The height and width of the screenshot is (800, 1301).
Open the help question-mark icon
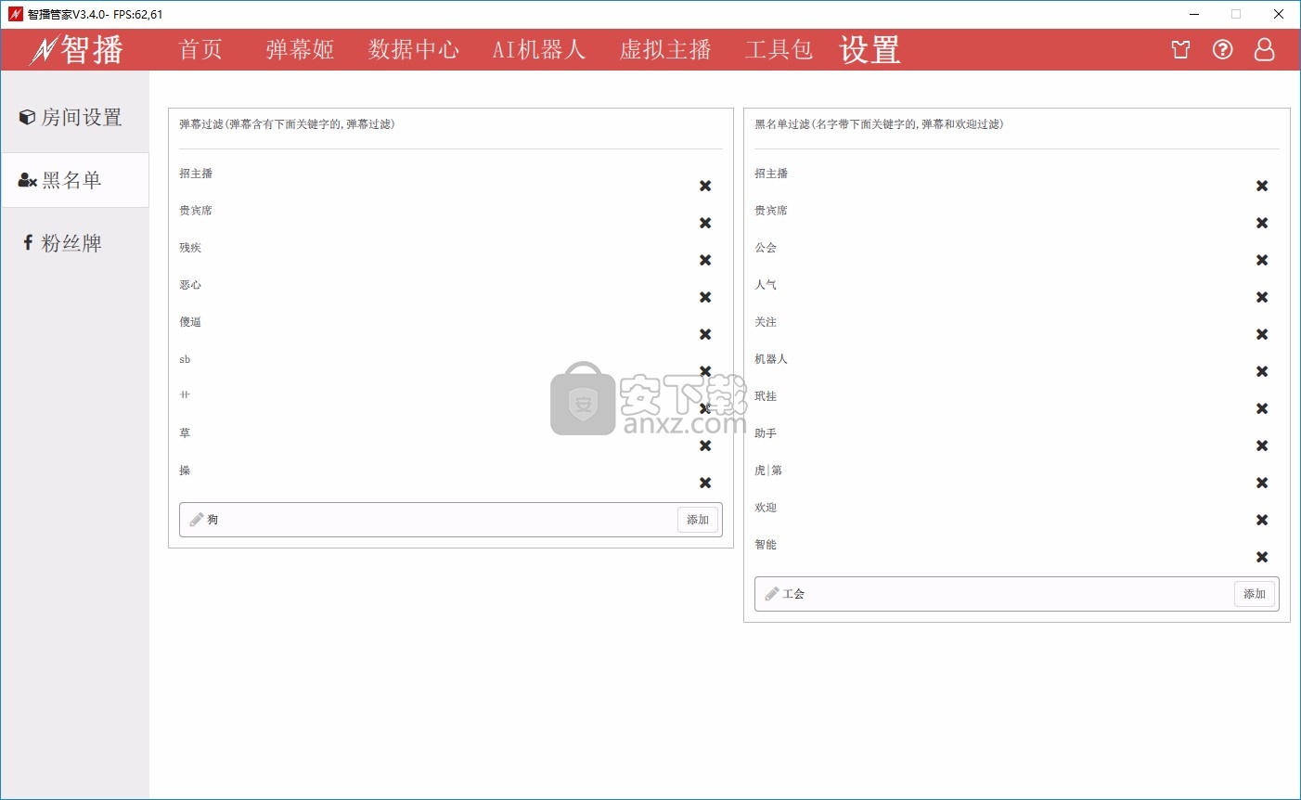tap(1223, 49)
